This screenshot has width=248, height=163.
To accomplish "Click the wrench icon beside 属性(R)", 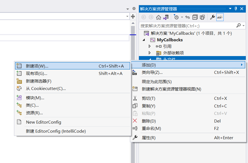I will (x=135, y=138).
